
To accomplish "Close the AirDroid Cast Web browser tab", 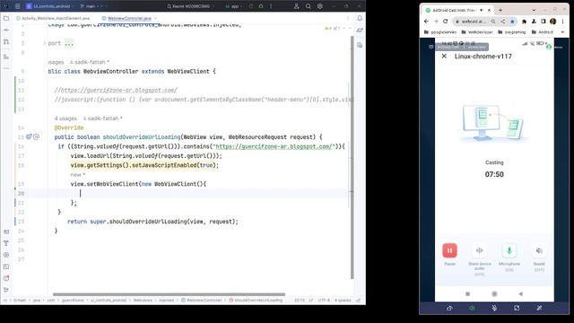I will pyautogui.click(x=489, y=10).
